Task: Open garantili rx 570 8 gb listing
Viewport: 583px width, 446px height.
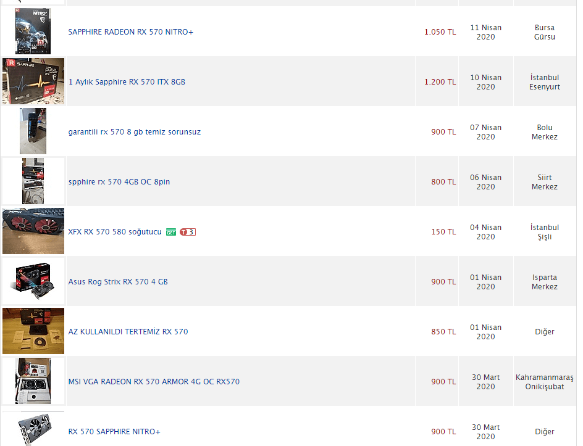Action: pyautogui.click(x=135, y=132)
